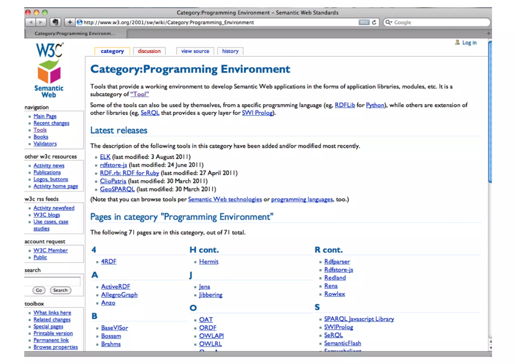Open the RDFLib link
Image resolution: width=516 pixels, height=364 pixels.
[x=344, y=105]
